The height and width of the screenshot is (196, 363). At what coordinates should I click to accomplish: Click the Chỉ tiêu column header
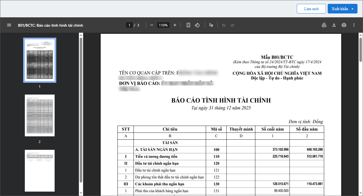[170, 129]
